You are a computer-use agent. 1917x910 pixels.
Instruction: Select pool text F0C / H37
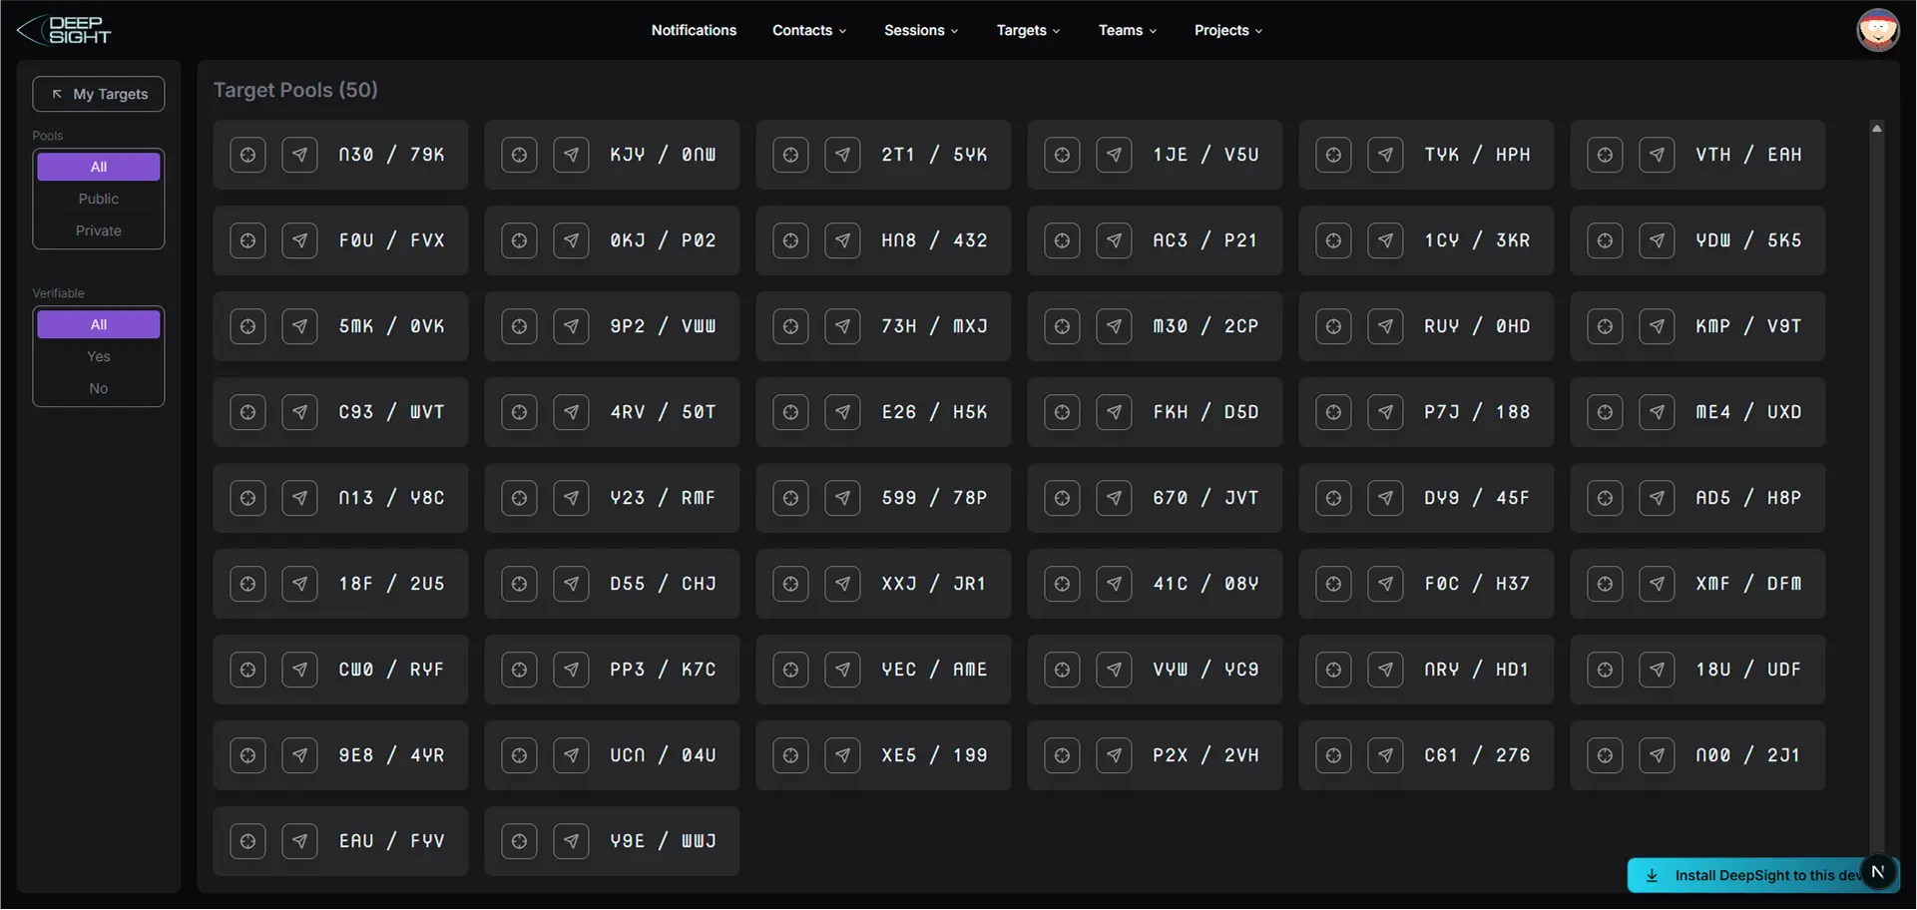1478,584
